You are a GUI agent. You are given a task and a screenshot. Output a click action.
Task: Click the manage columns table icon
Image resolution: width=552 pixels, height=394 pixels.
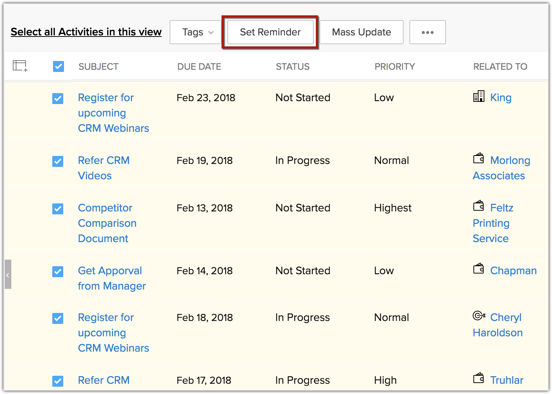(20, 66)
